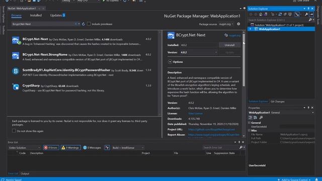Image resolution: width=322 pixels, height=181 pixels.
Task: Click the Error List search magnifier icon
Action: click(x=241, y=147)
